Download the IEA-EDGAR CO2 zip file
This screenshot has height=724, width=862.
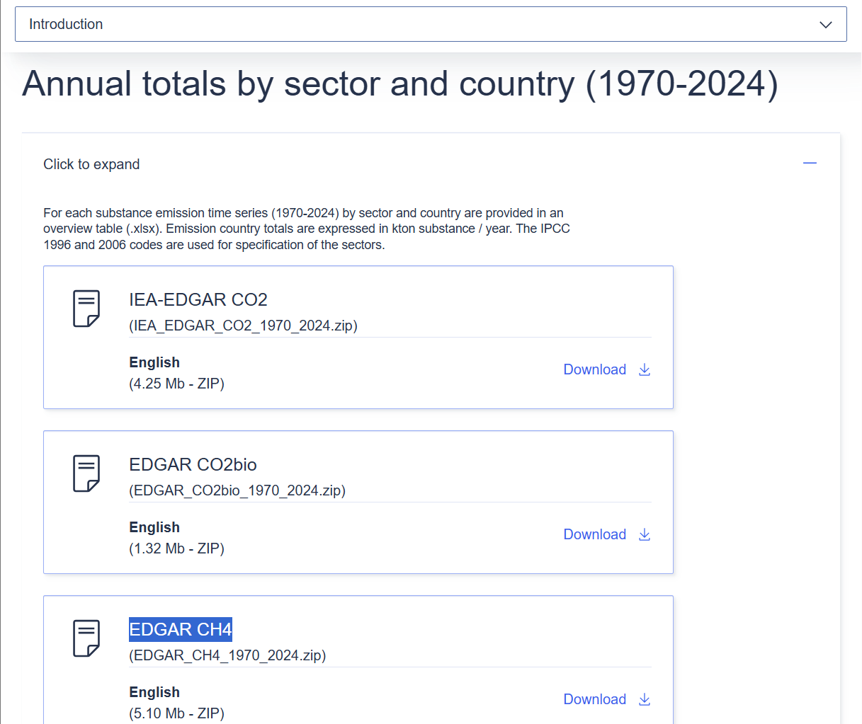(595, 369)
